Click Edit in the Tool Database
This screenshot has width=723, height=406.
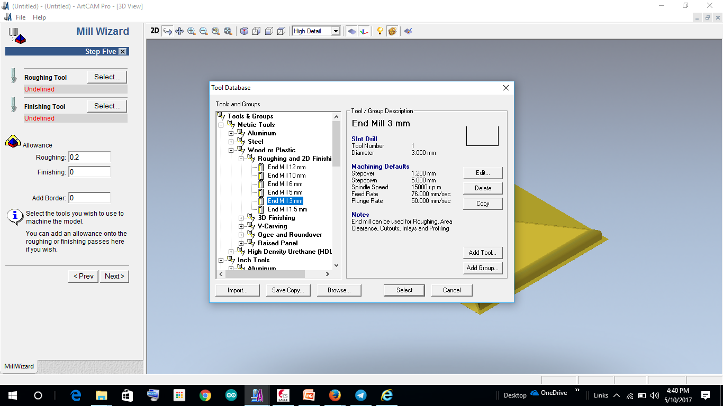point(483,173)
